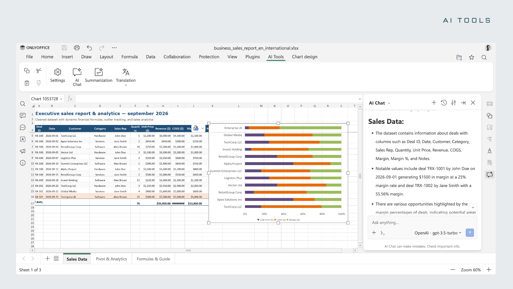
Task: Click the Save icon in title bar
Action: [x=64, y=48]
